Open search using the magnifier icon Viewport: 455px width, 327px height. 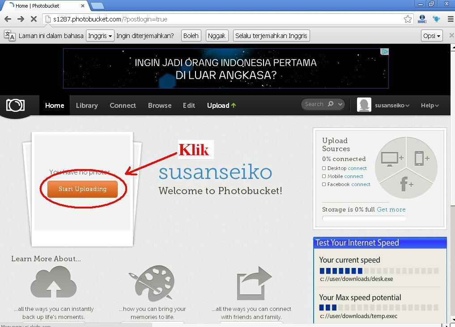click(x=330, y=104)
